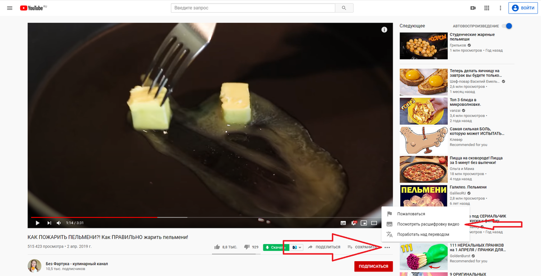Show the video info card
The image size is (541, 276).
click(x=384, y=30)
